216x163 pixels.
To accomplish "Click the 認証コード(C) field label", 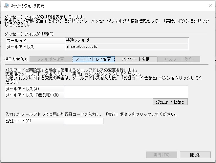I will [x=18, y=121].
